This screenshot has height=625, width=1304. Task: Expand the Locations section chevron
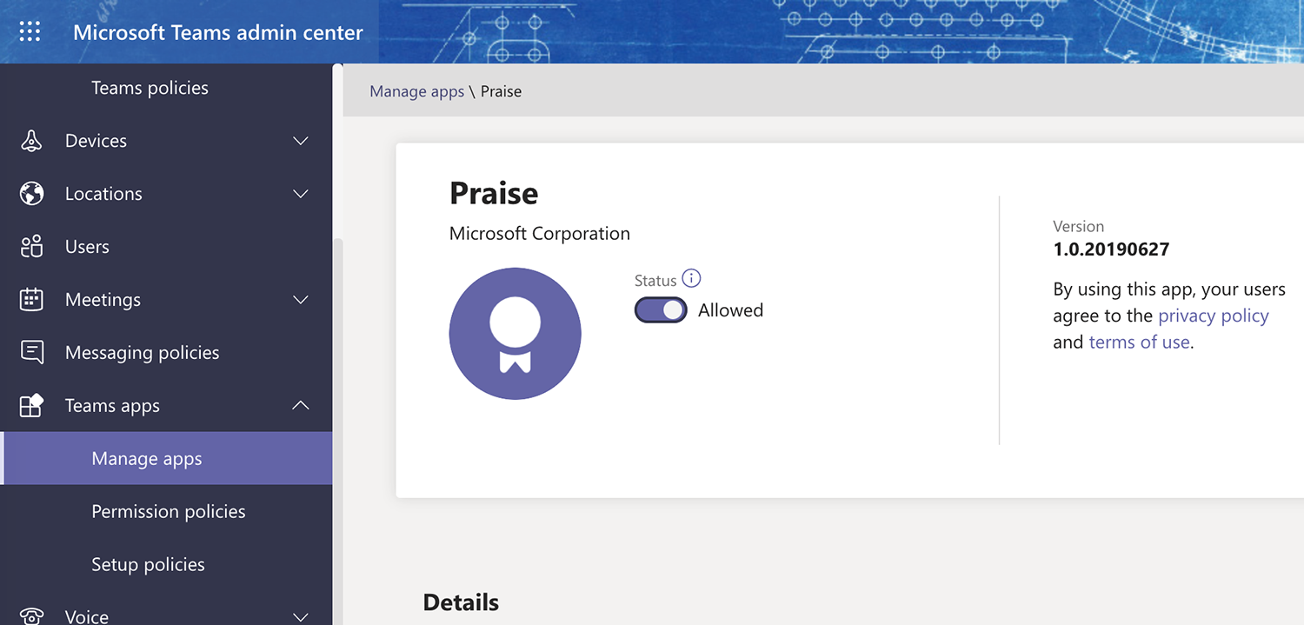coord(301,194)
